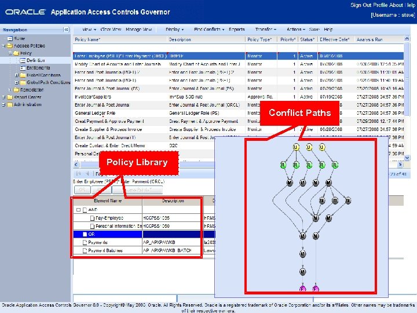The width and height of the screenshot is (417, 313).
Task: Click Clear View in the toolbar
Action: pyautogui.click(x=111, y=30)
